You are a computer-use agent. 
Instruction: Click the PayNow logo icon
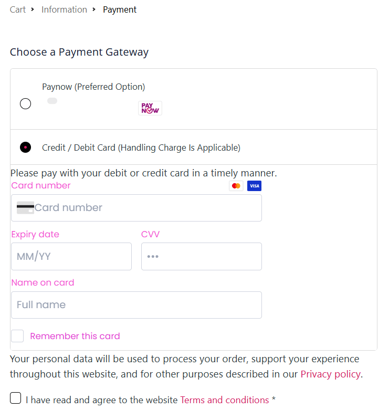point(150,108)
